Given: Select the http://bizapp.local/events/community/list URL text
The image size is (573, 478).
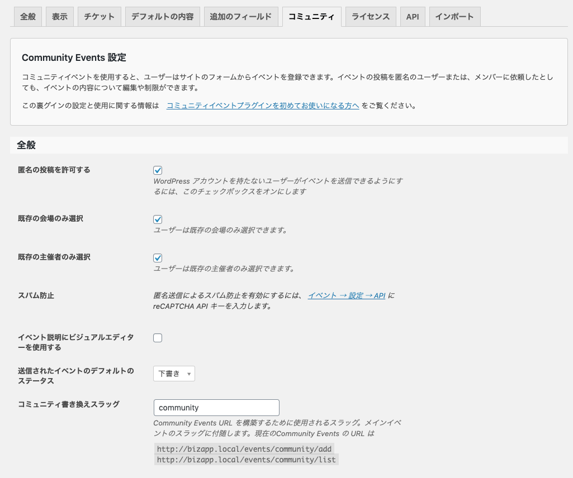Looking at the screenshot, I should [247, 460].
